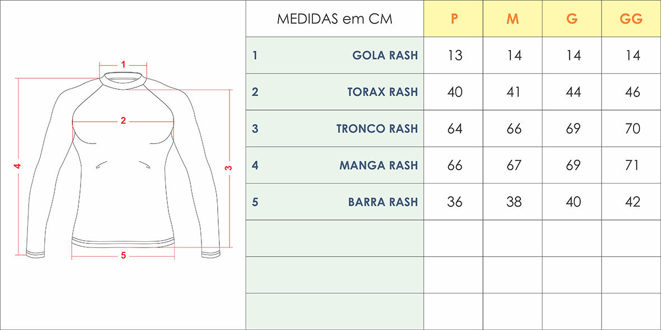Select the M size column header

(513, 19)
